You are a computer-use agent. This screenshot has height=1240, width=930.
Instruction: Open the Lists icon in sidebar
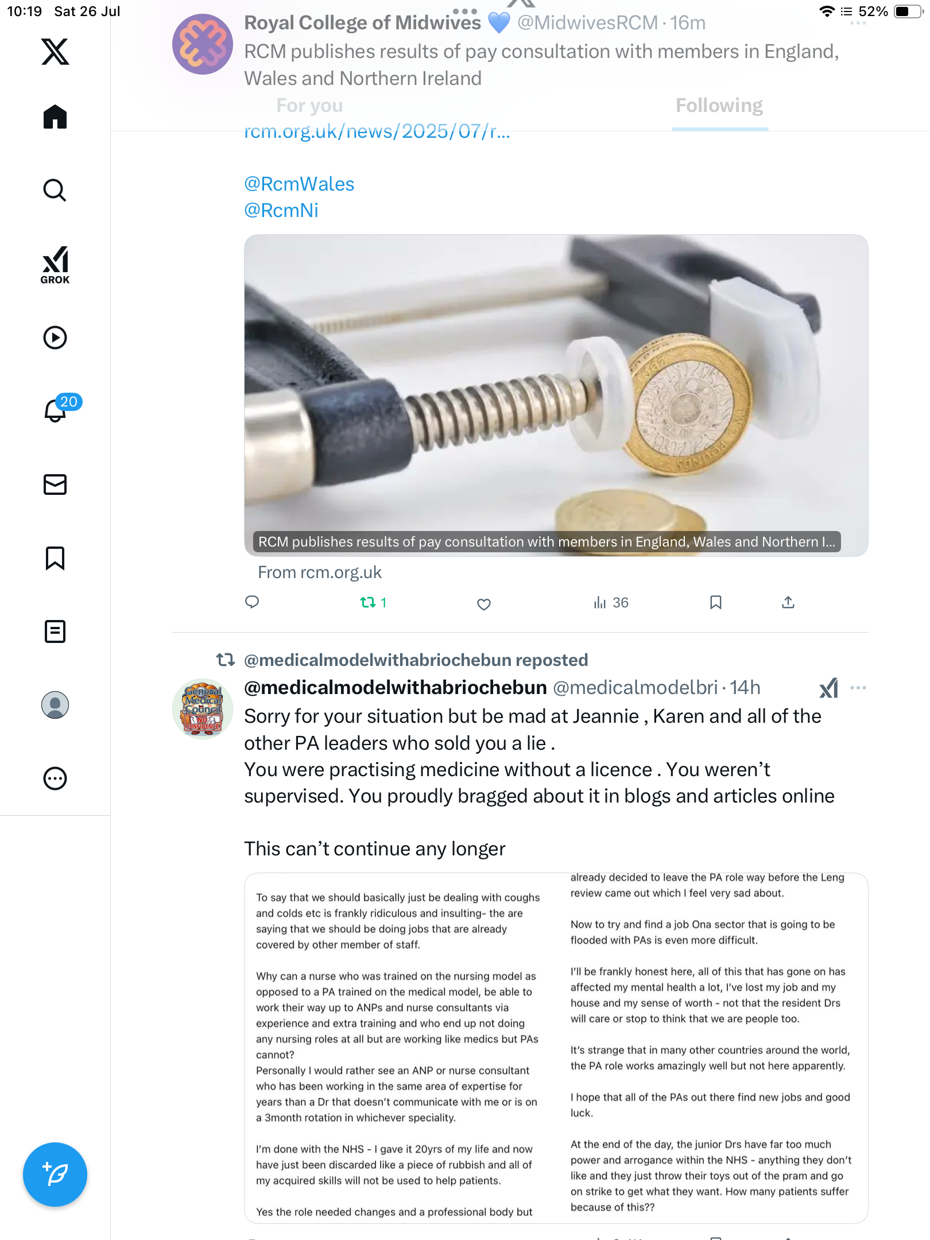coord(55,631)
